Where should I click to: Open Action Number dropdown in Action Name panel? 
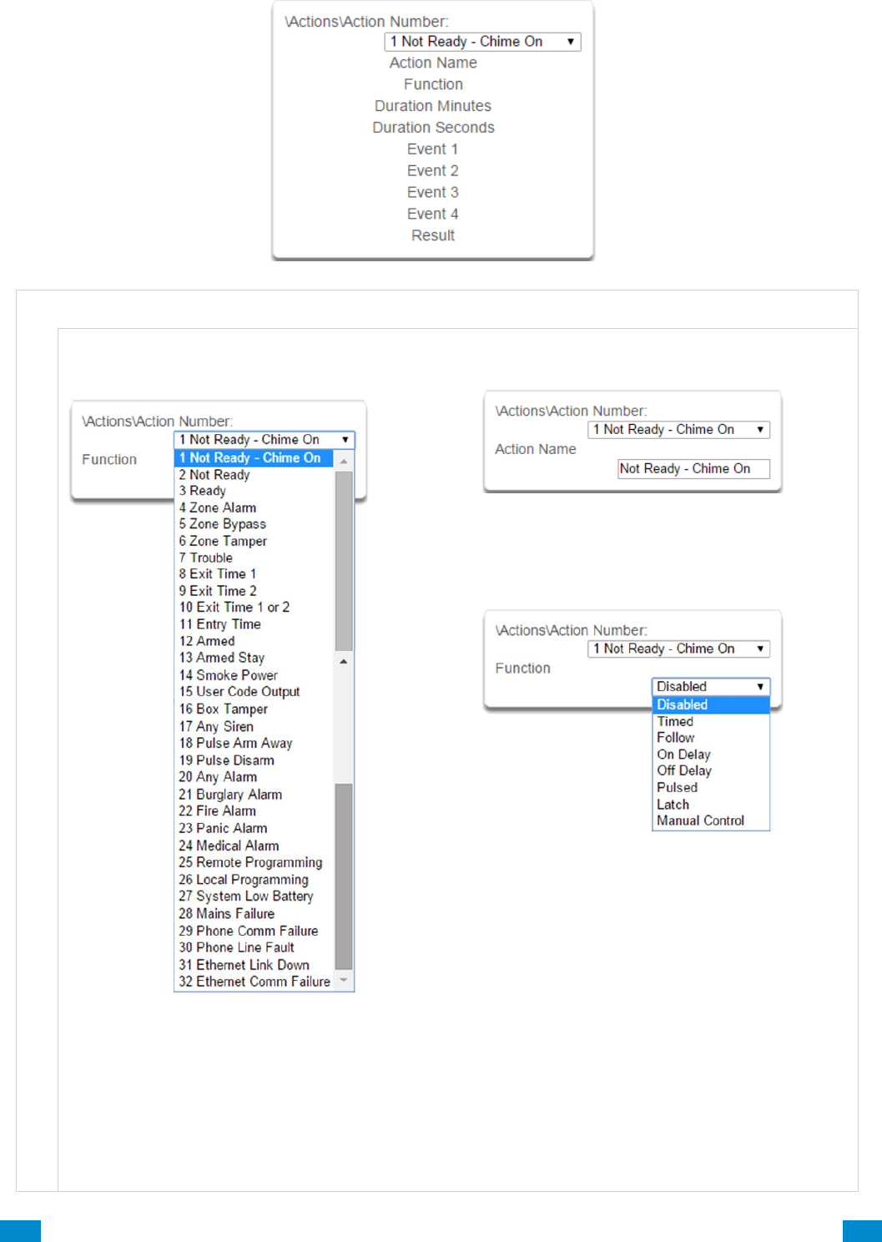(x=678, y=430)
